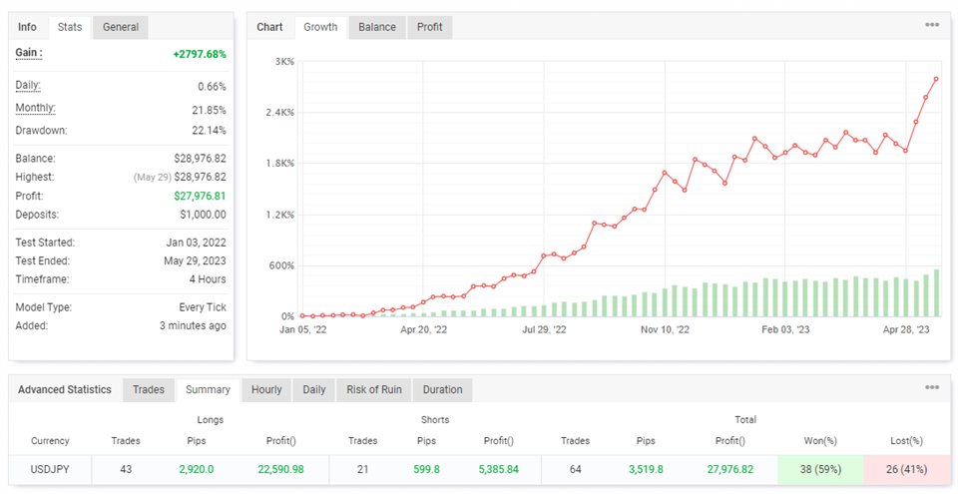This screenshot has height=494, width=958.
Task: Click the Currency column header
Action: click(x=50, y=441)
